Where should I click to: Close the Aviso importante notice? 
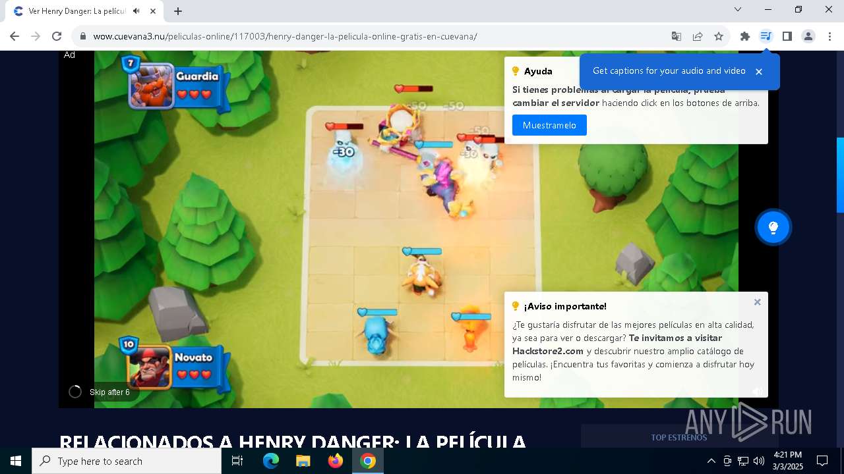[757, 302]
